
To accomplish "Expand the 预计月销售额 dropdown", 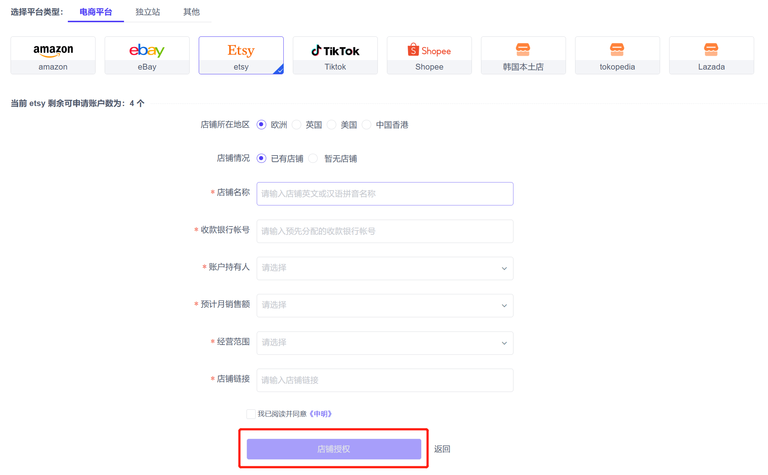I will 385,306.
